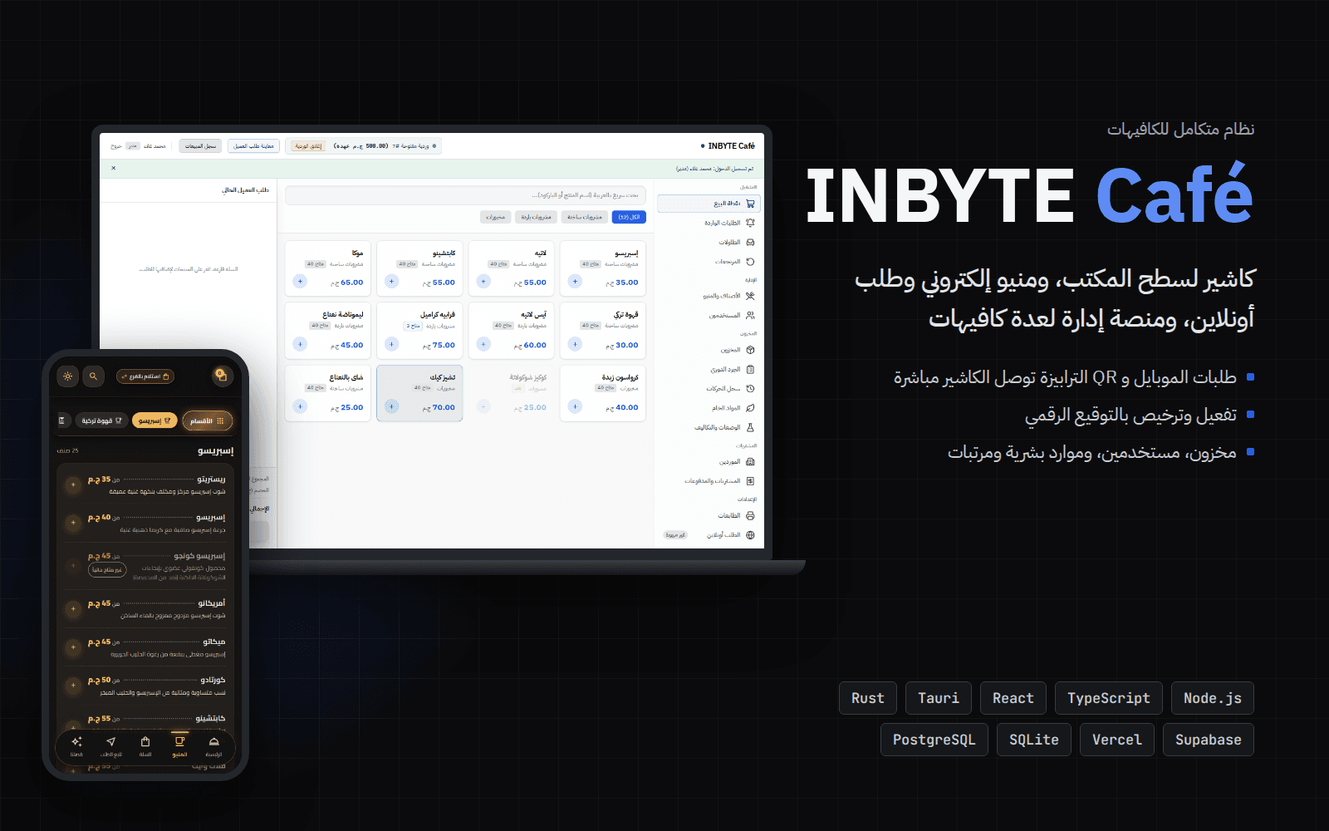The width and height of the screenshot is (1329, 831).
Task: Tap the cart badge icon on the phone
Action: [x=221, y=376]
